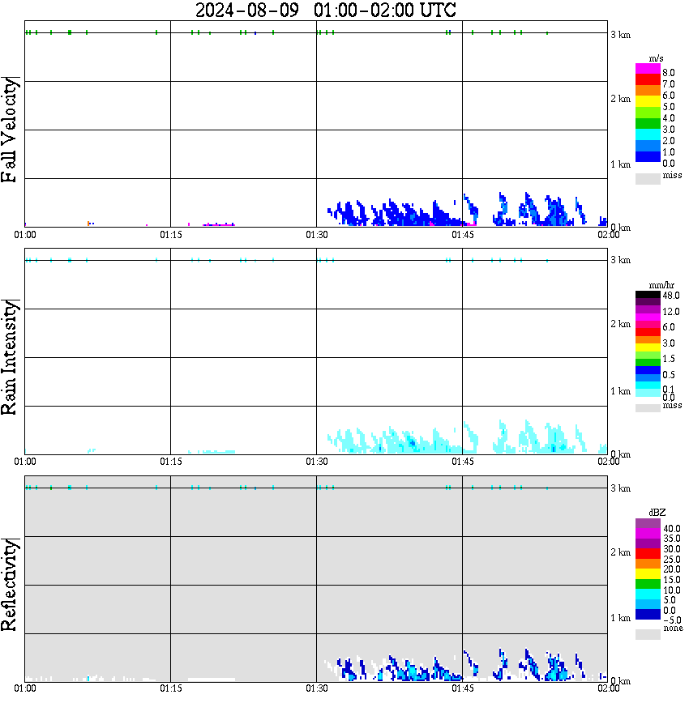The height and width of the screenshot is (703, 689).
Task: Click the black 48.0 swatch in mm/hr legend
Action: click(648, 295)
